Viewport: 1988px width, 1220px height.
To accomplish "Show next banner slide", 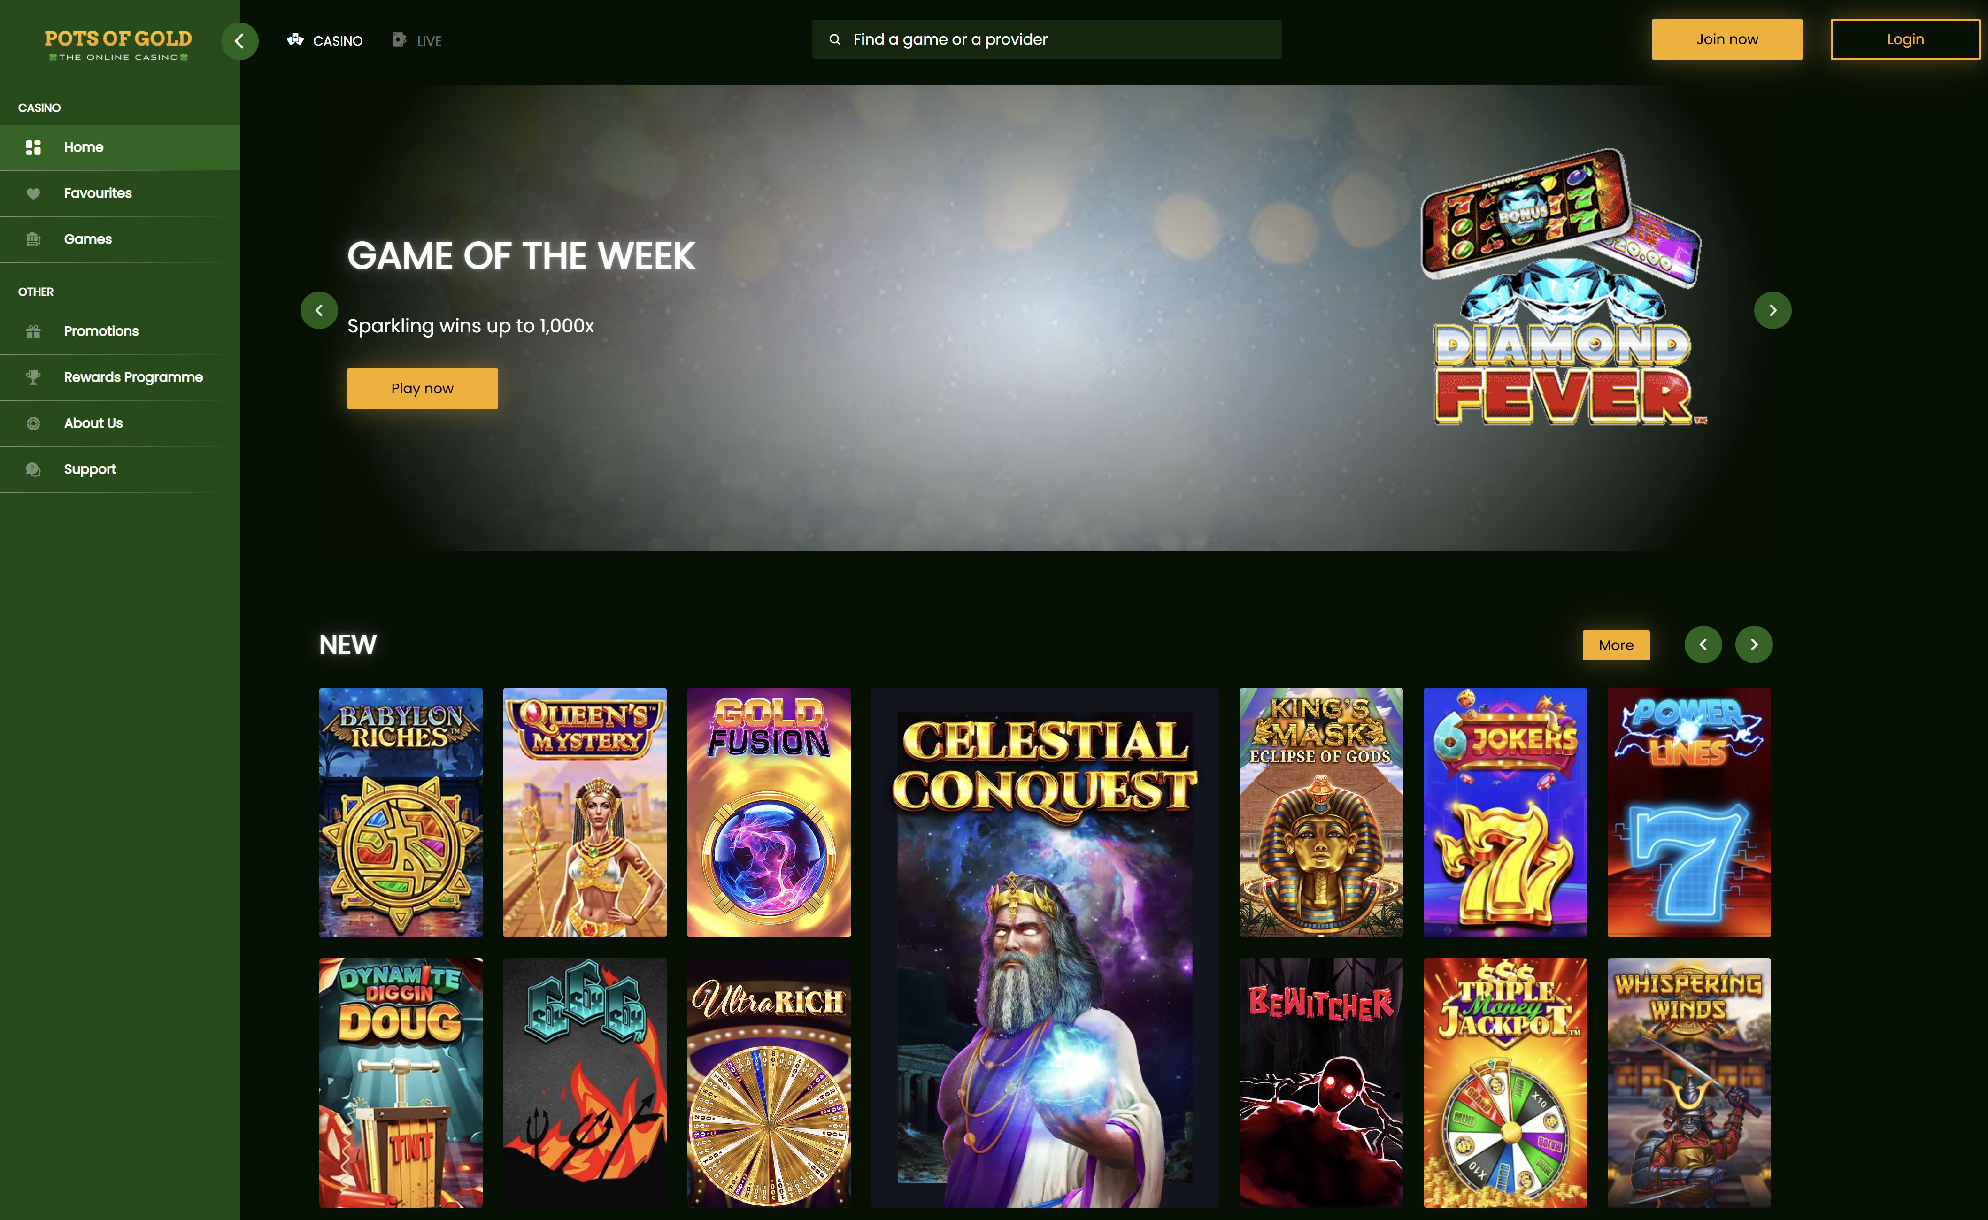I will click(x=1772, y=310).
